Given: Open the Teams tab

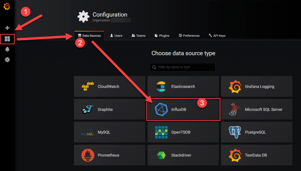Looking at the screenshot, I should tap(138, 36).
